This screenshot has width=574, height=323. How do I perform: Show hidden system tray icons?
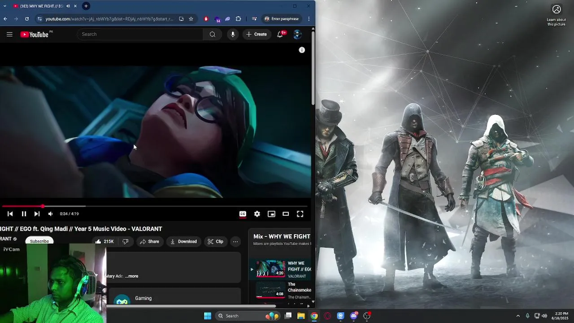click(x=518, y=316)
